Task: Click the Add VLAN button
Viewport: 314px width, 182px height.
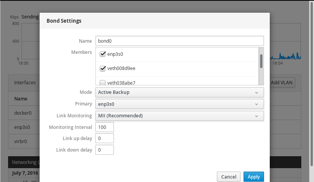Action: coord(282,82)
